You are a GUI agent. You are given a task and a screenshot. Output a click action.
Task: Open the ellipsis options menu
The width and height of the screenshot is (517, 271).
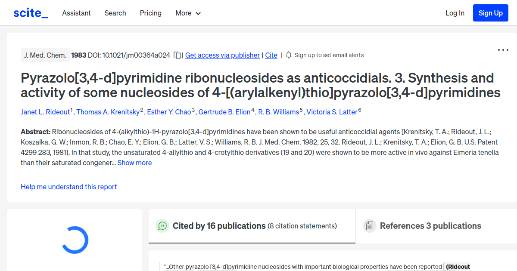503,50
